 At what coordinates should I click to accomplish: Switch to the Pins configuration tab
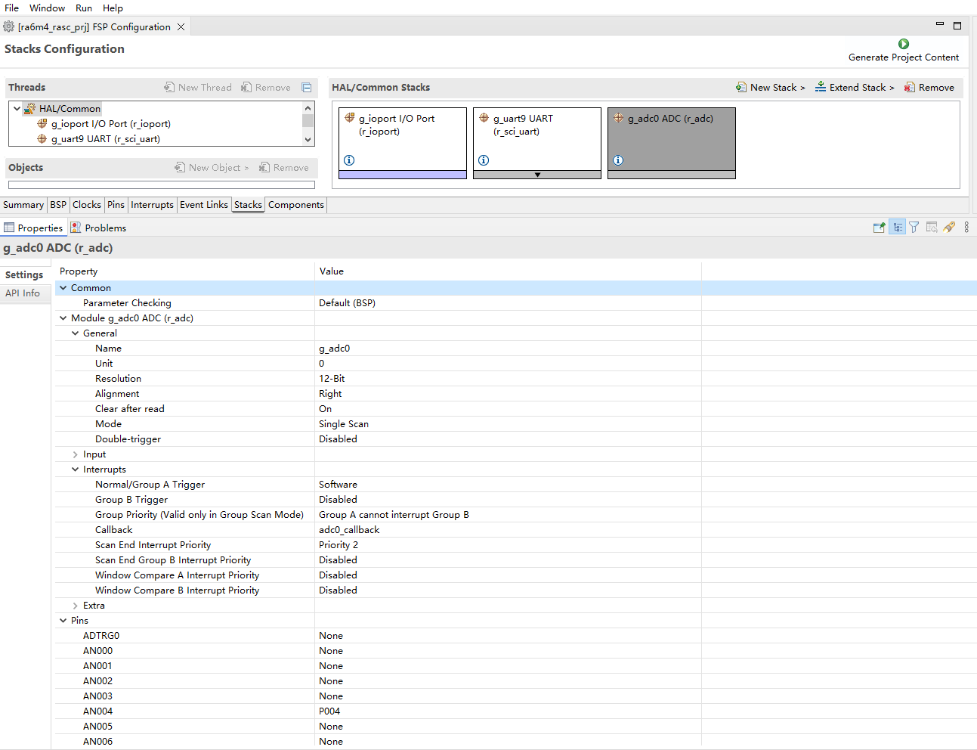pos(116,205)
